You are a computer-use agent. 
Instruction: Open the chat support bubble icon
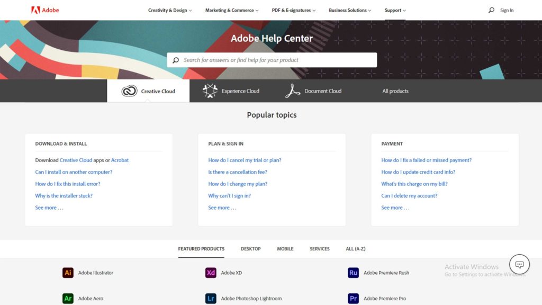(x=519, y=265)
